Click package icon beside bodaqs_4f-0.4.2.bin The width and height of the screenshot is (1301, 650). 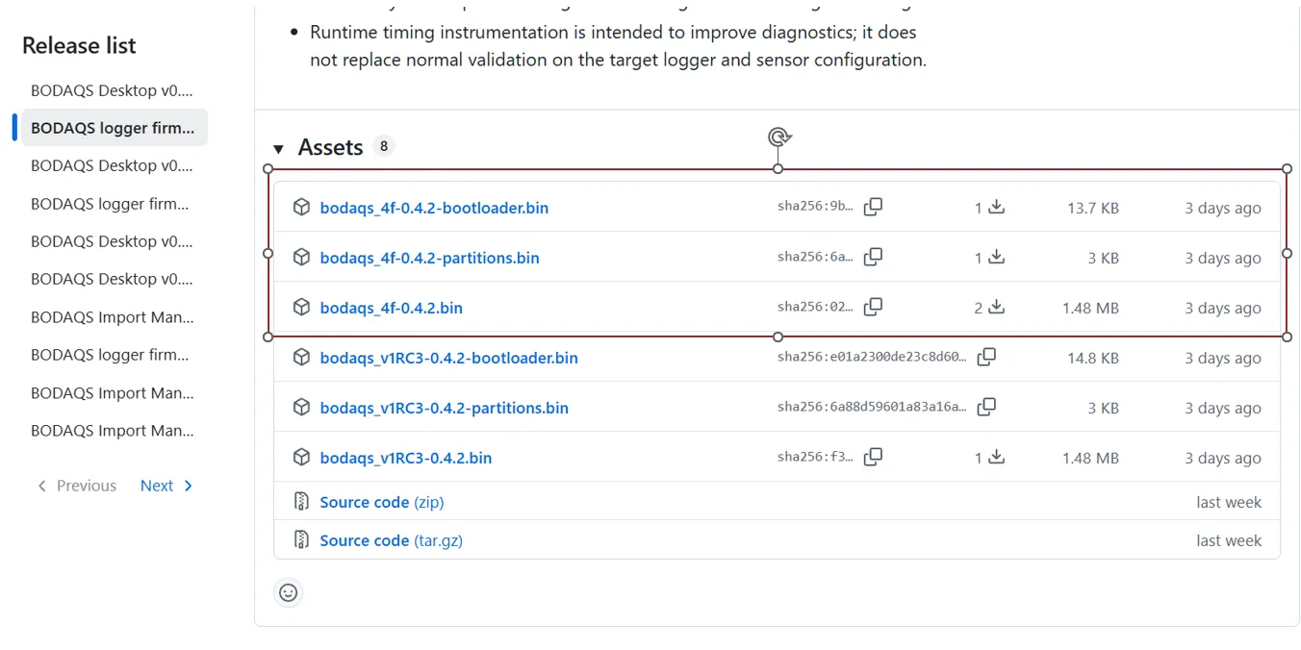point(301,307)
